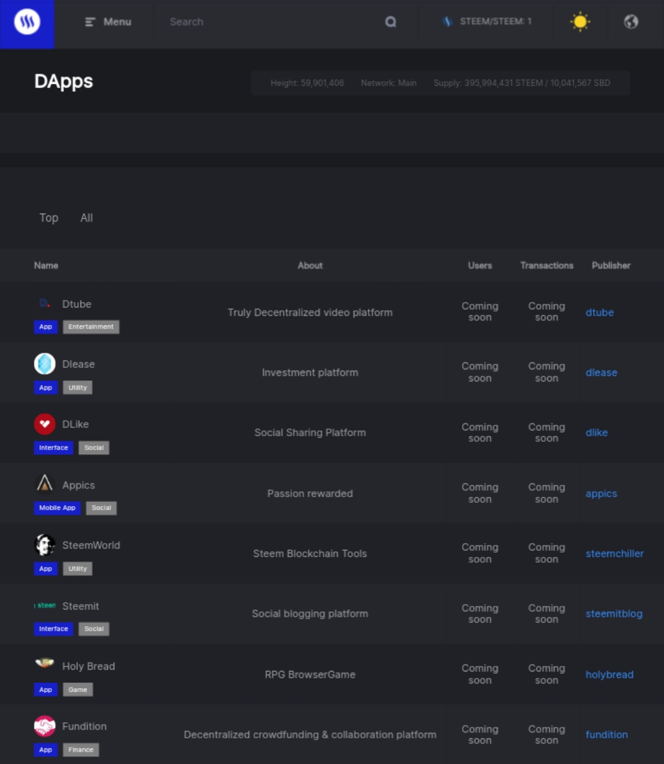This screenshot has width=664, height=764.
Task: Click the Publisher column header
Action: (611, 266)
